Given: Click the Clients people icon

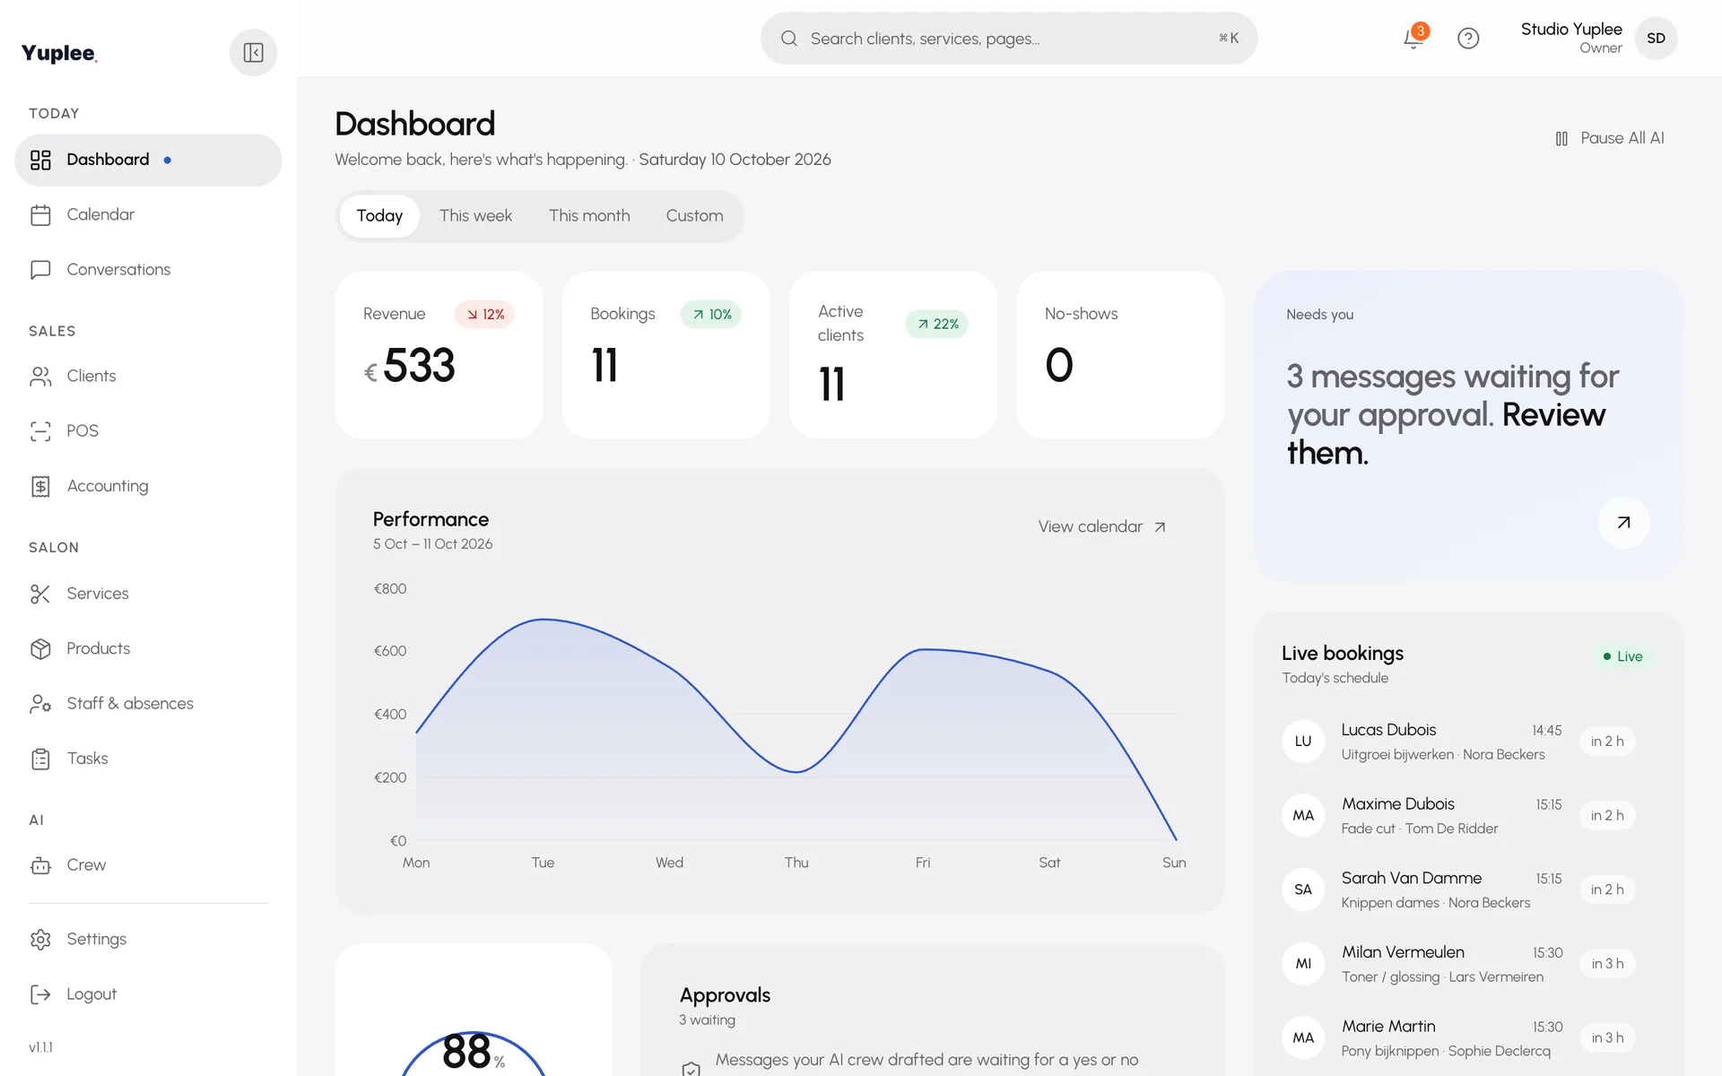Looking at the screenshot, I should [x=40, y=377].
